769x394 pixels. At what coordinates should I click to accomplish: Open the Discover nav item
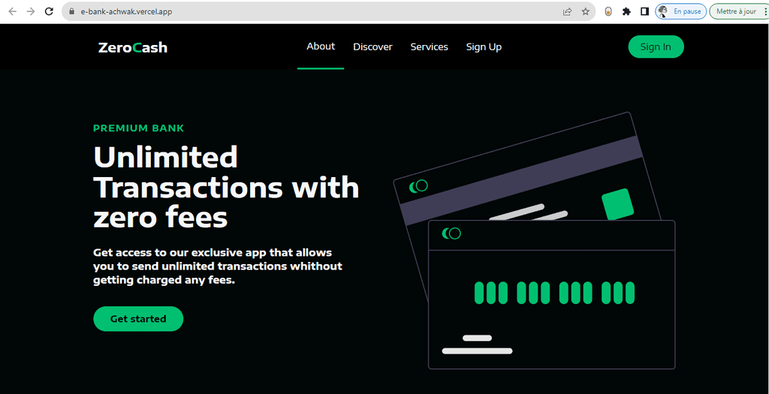372,47
